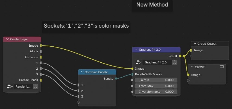232x109 pixels.
Task: Click the Inversion factor value field
Action: [156, 92]
